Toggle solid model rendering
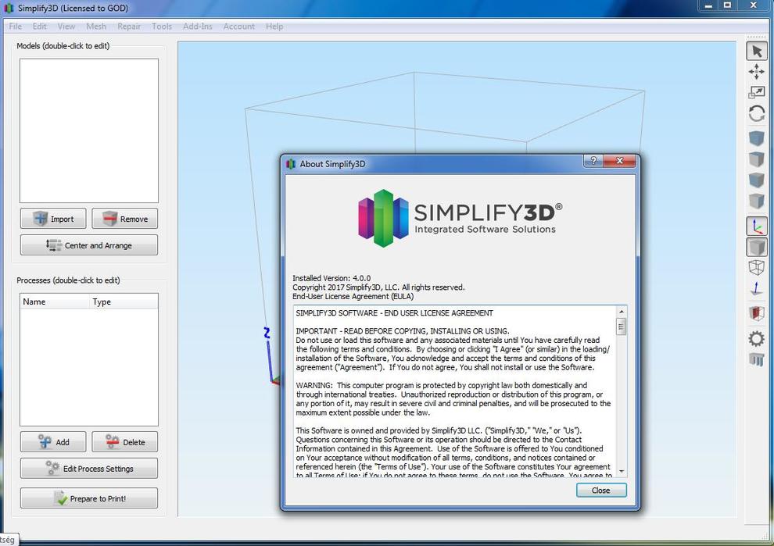The height and width of the screenshot is (546, 774). 756,248
